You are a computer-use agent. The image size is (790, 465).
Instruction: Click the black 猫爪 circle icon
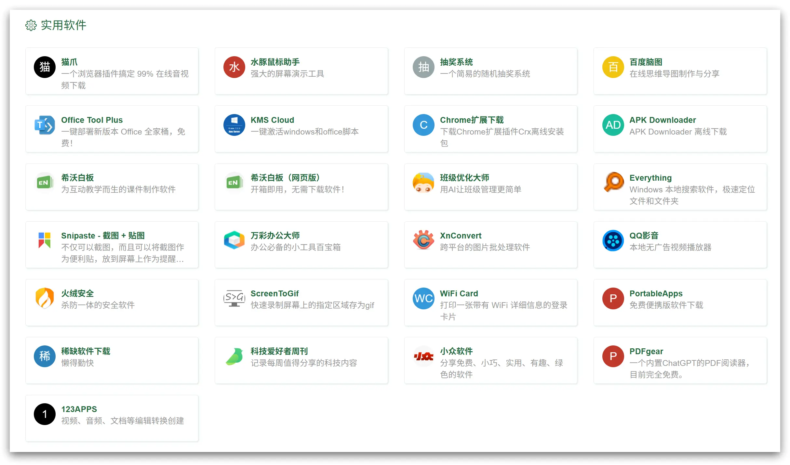45,67
